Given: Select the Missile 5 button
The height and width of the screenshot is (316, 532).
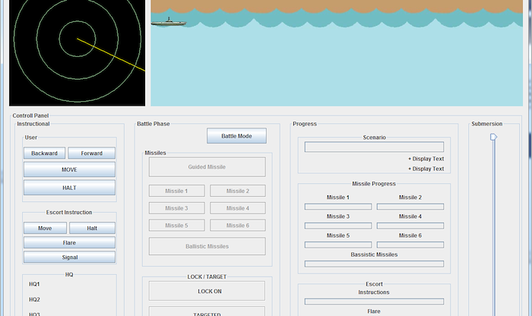Looking at the screenshot, I should (177, 225).
